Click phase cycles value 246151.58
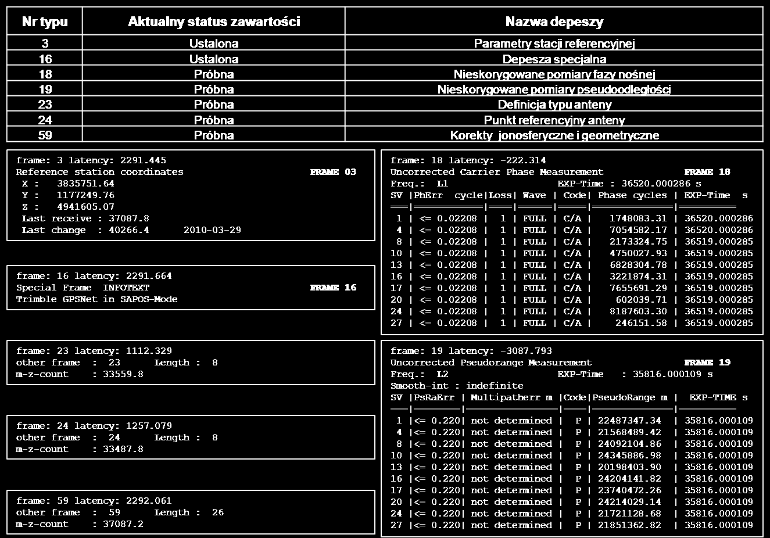The image size is (770, 538). click(x=641, y=323)
